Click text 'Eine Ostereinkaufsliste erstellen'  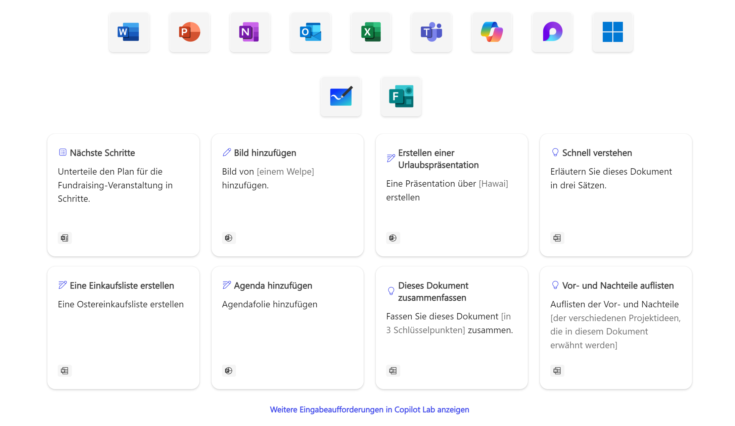(121, 304)
